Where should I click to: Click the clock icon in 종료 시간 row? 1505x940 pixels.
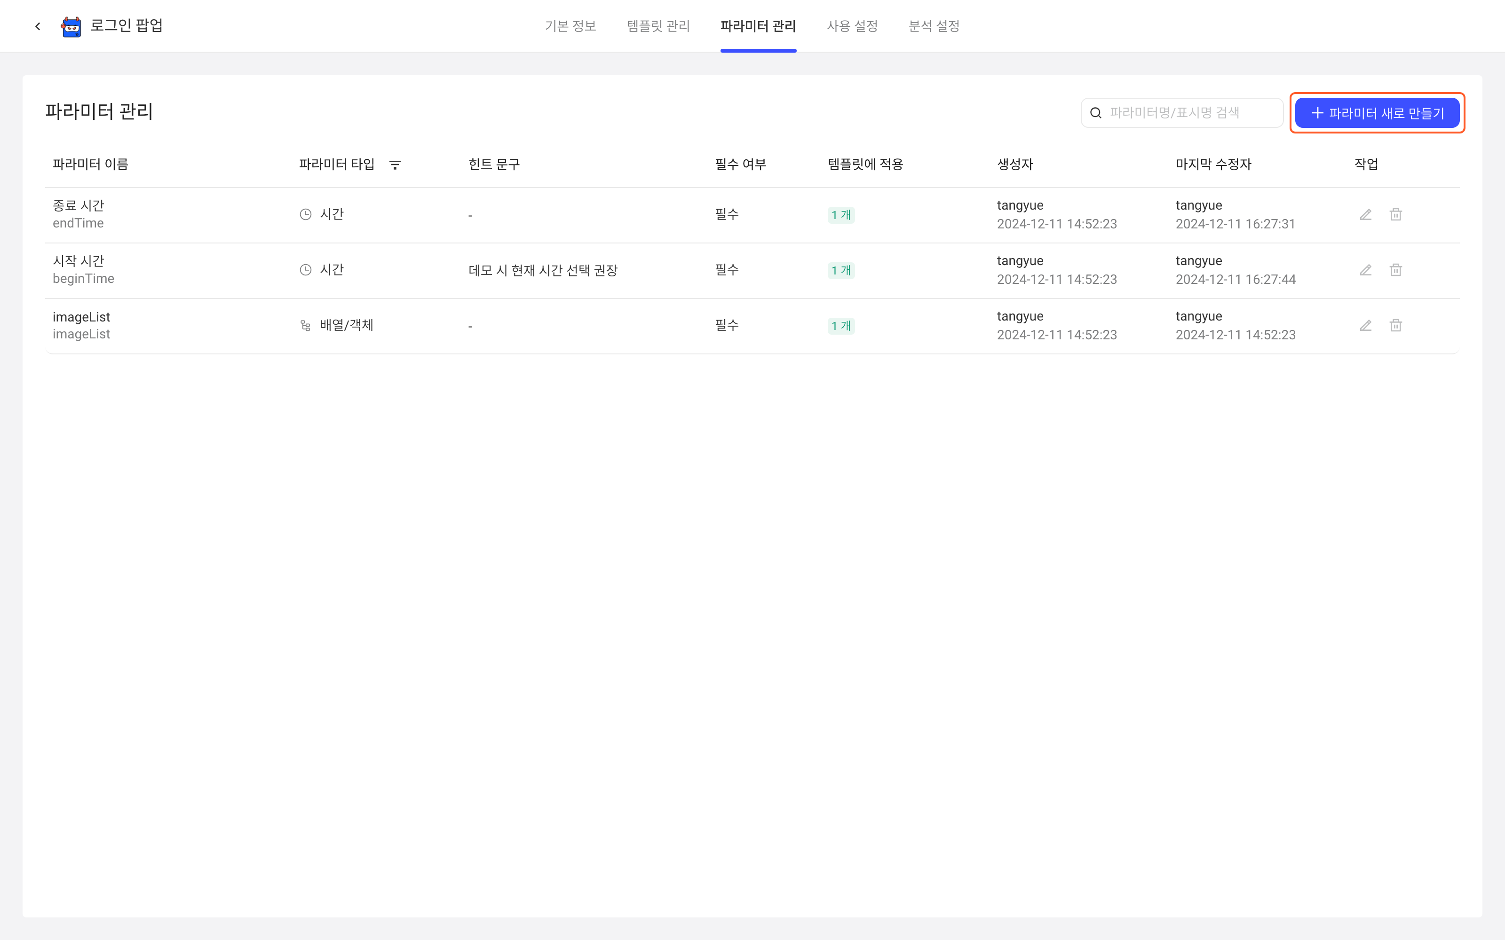[x=305, y=214]
